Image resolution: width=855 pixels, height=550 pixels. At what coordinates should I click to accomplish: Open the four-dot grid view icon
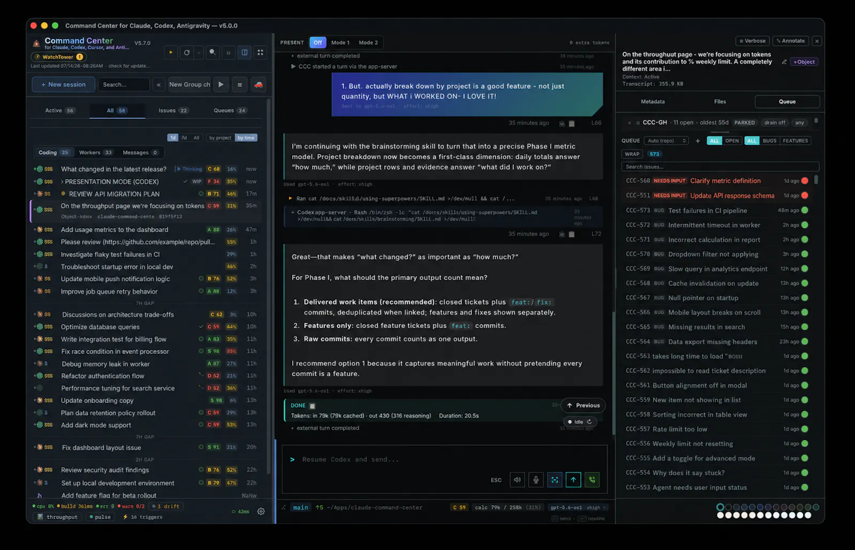pos(260,52)
